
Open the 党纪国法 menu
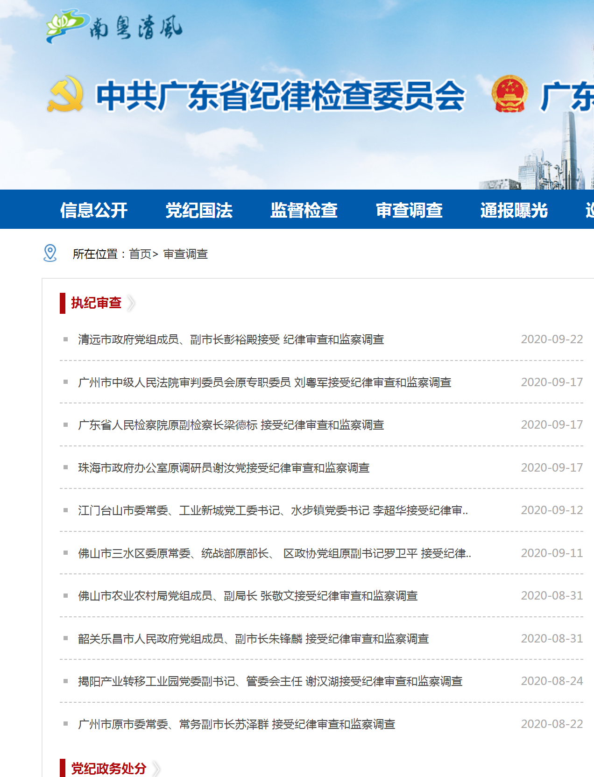tap(199, 210)
